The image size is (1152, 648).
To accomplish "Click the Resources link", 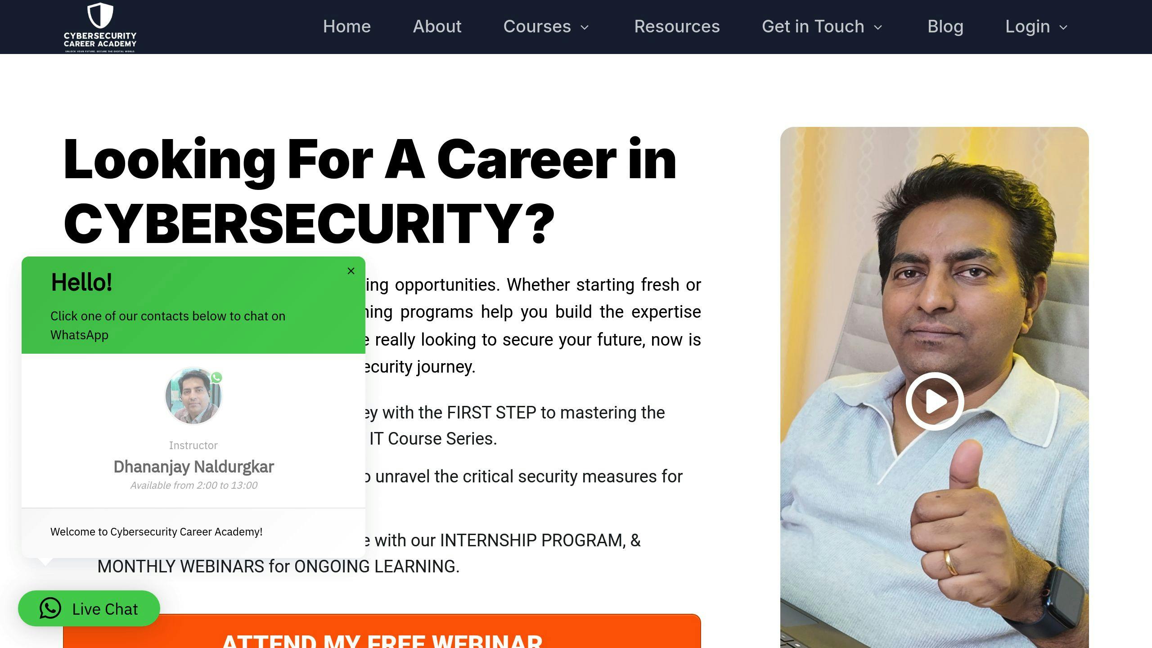I will pyautogui.click(x=677, y=27).
